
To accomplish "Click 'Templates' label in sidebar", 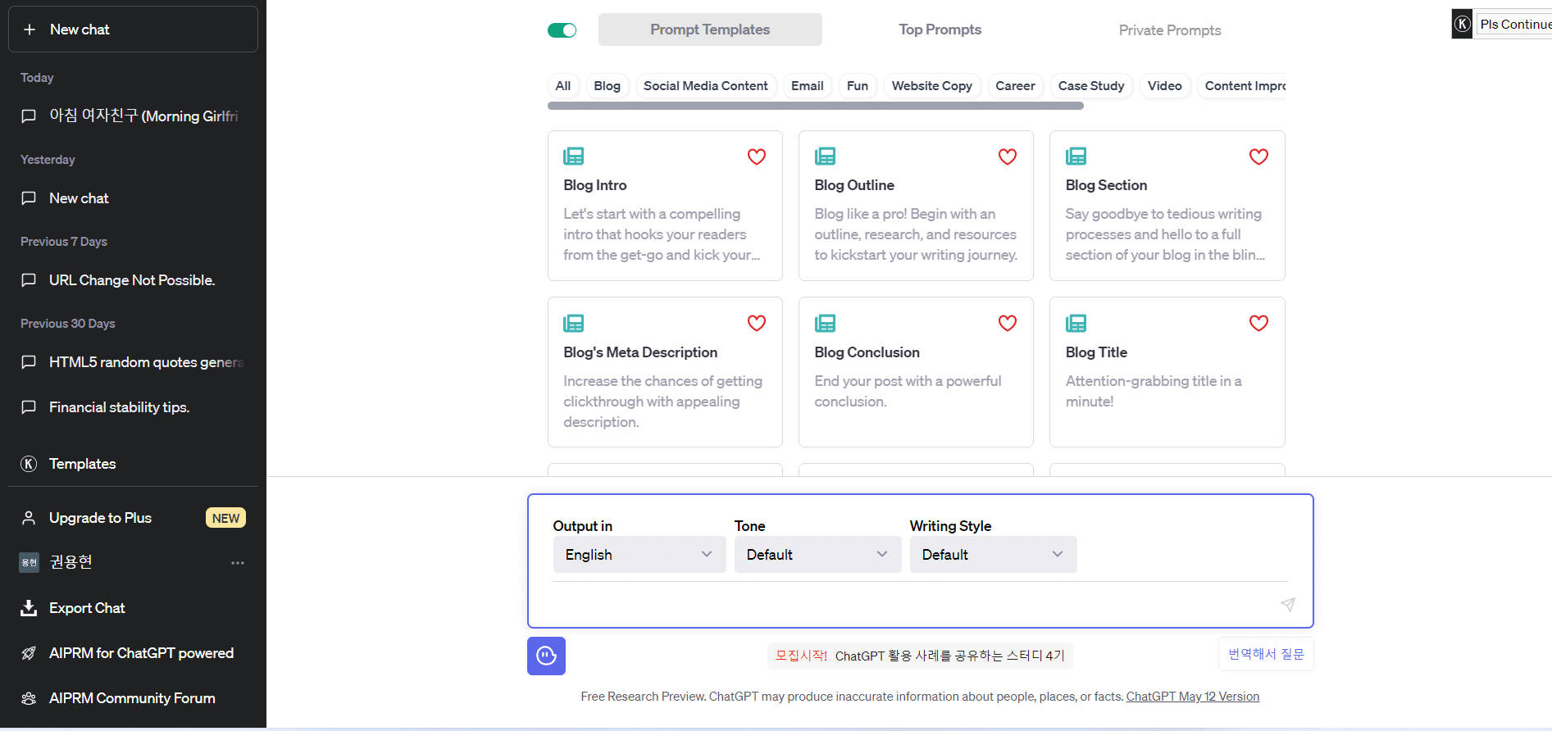I will [82, 464].
